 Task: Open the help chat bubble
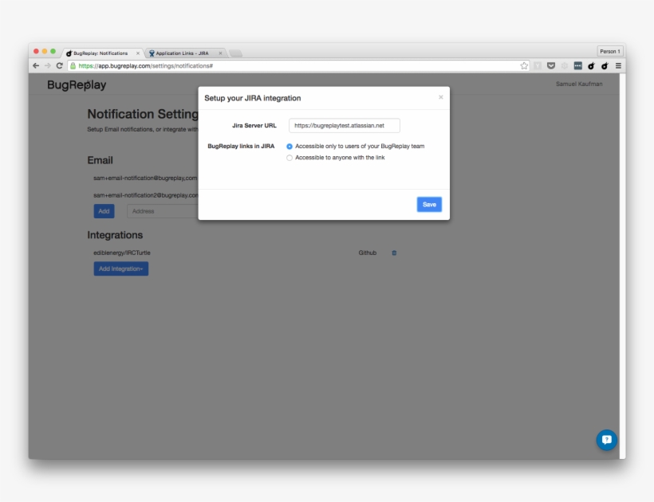(x=606, y=440)
